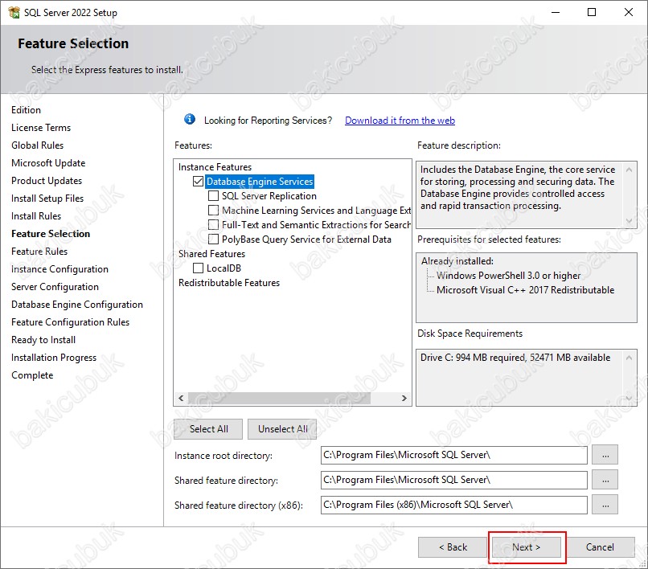Viewport: 648px width, 569px height.
Task: Check Machine Learning Services and Language Extensions
Action: click(213, 211)
